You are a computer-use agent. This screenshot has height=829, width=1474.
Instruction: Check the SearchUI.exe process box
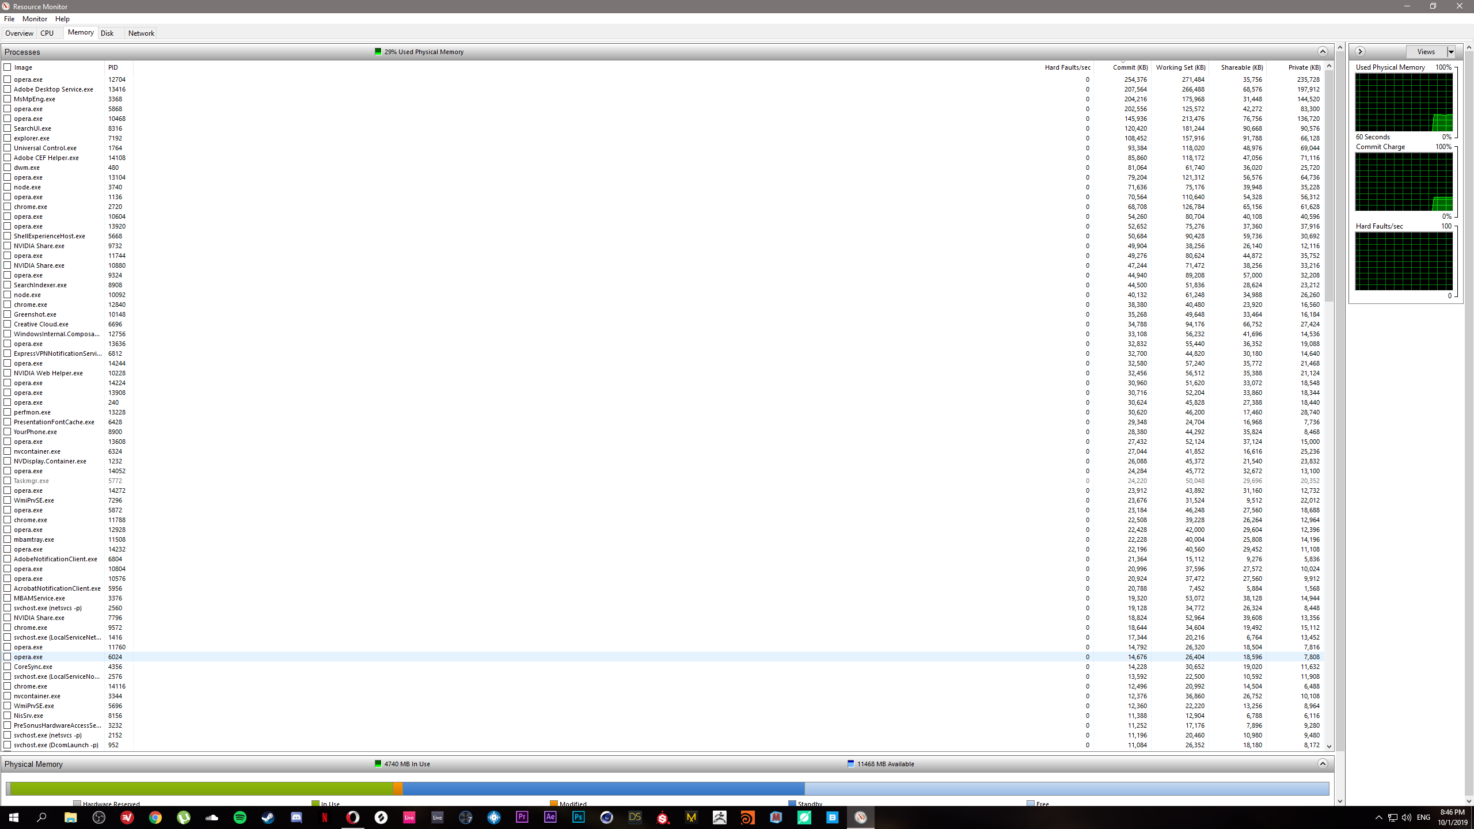click(7, 128)
